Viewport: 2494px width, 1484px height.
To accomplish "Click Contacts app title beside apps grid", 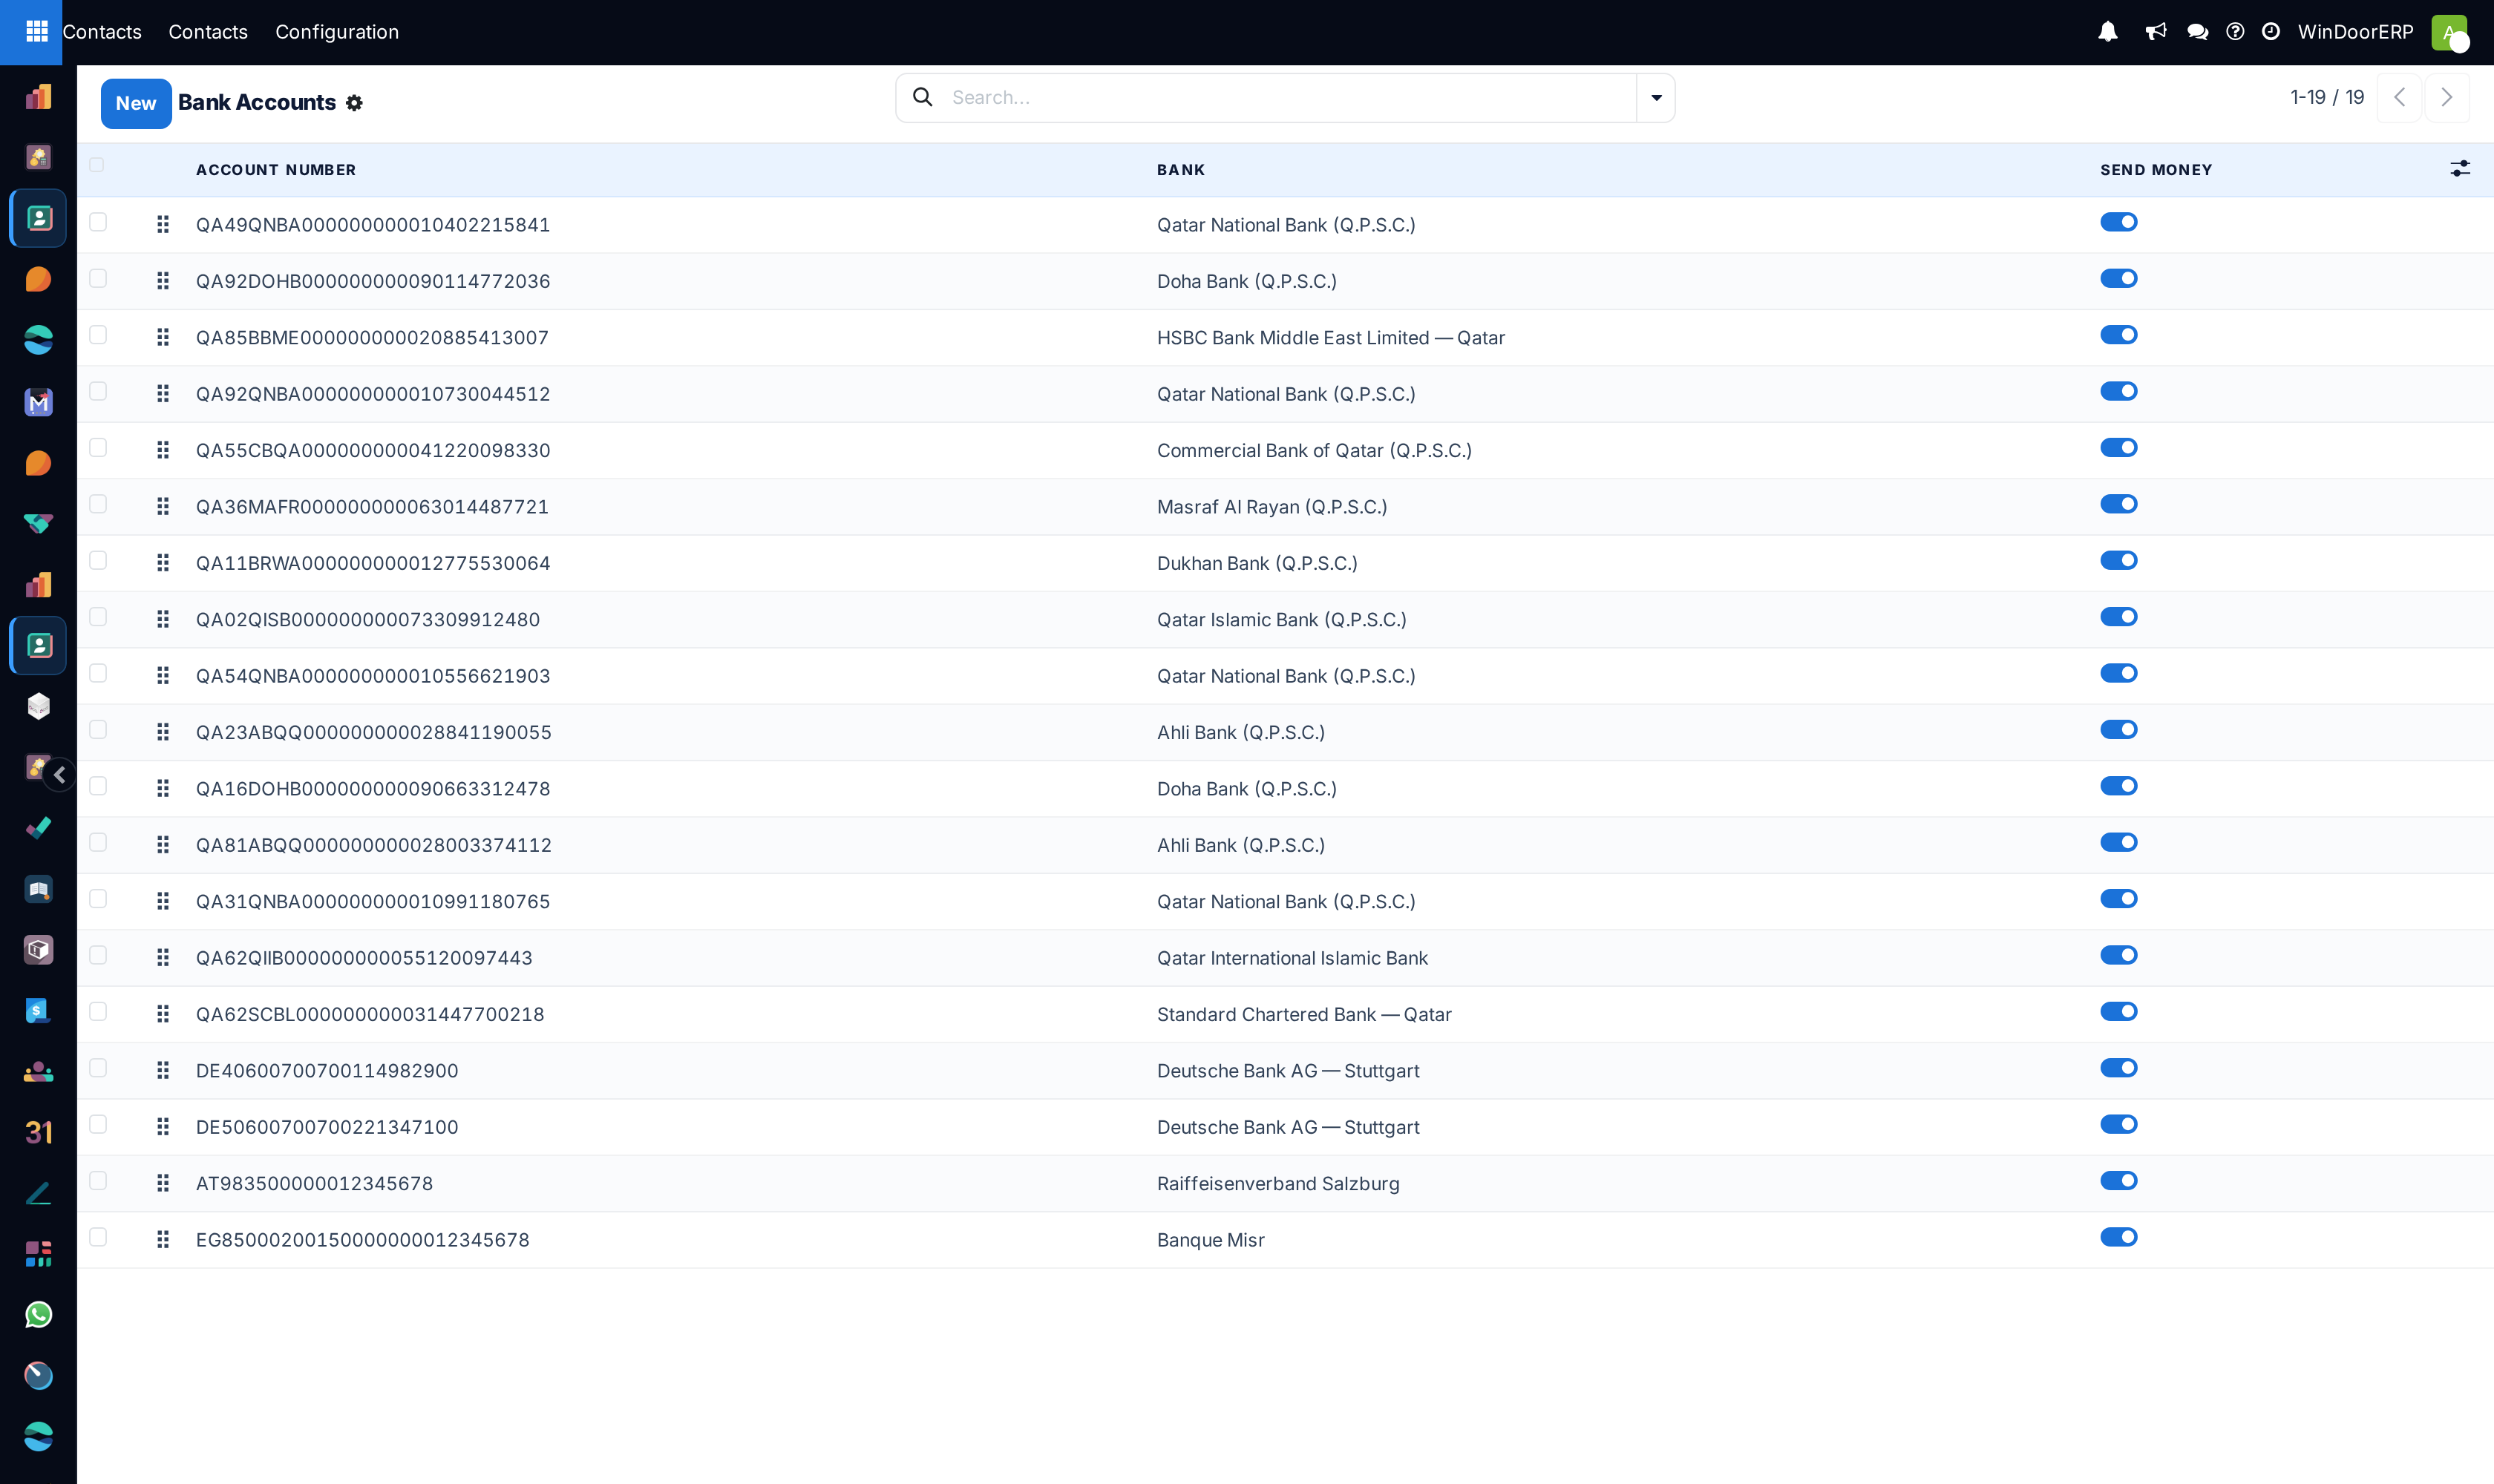I will pyautogui.click(x=102, y=32).
